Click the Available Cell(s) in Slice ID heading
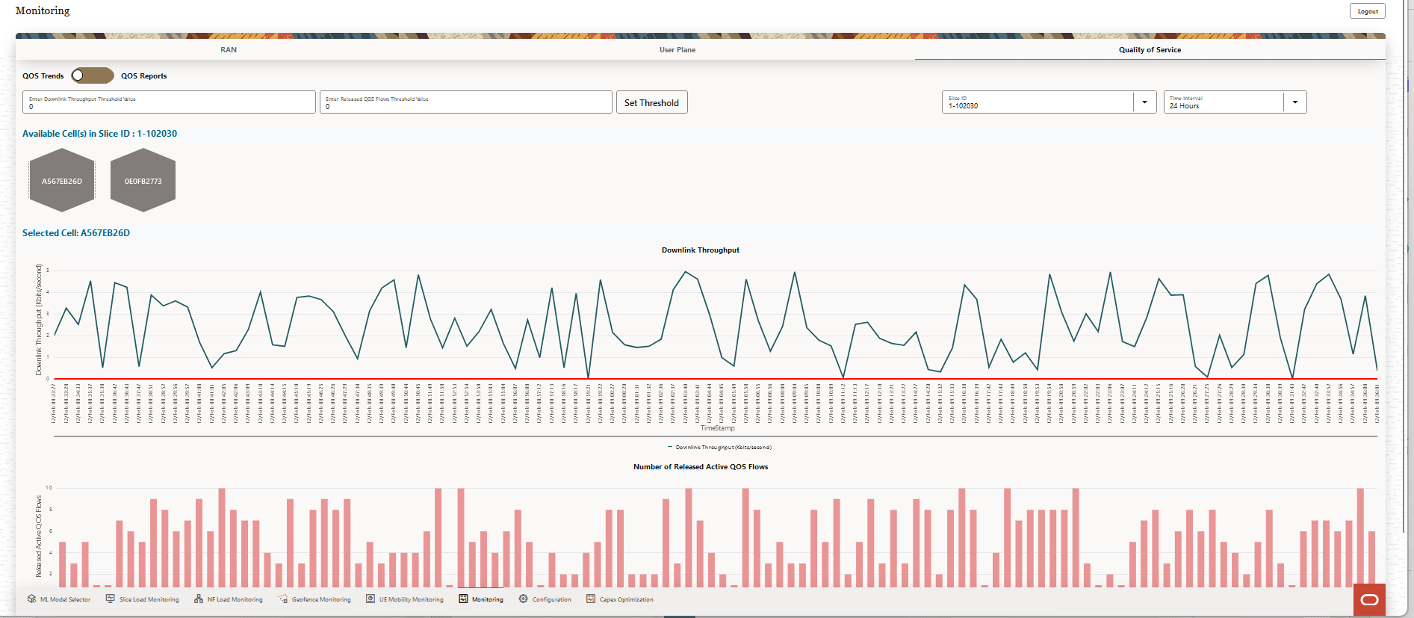 (x=100, y=134)
